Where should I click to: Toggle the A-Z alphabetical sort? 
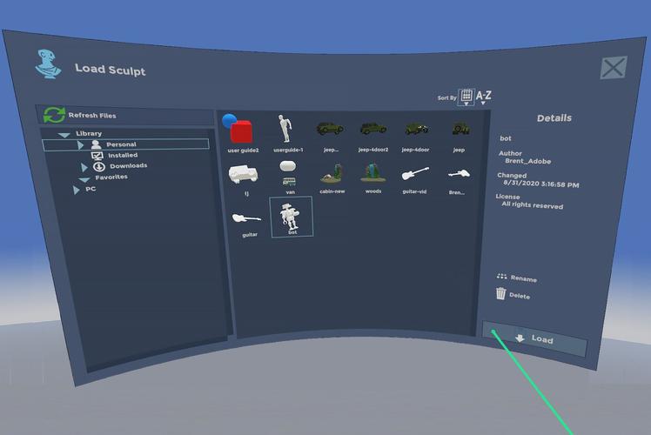(x=484, y=97)
